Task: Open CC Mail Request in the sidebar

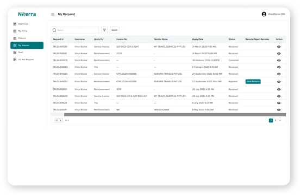Action: pos(27,60)
